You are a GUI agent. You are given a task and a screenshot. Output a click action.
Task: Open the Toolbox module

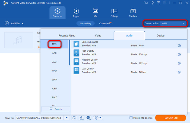pos(133,13)
